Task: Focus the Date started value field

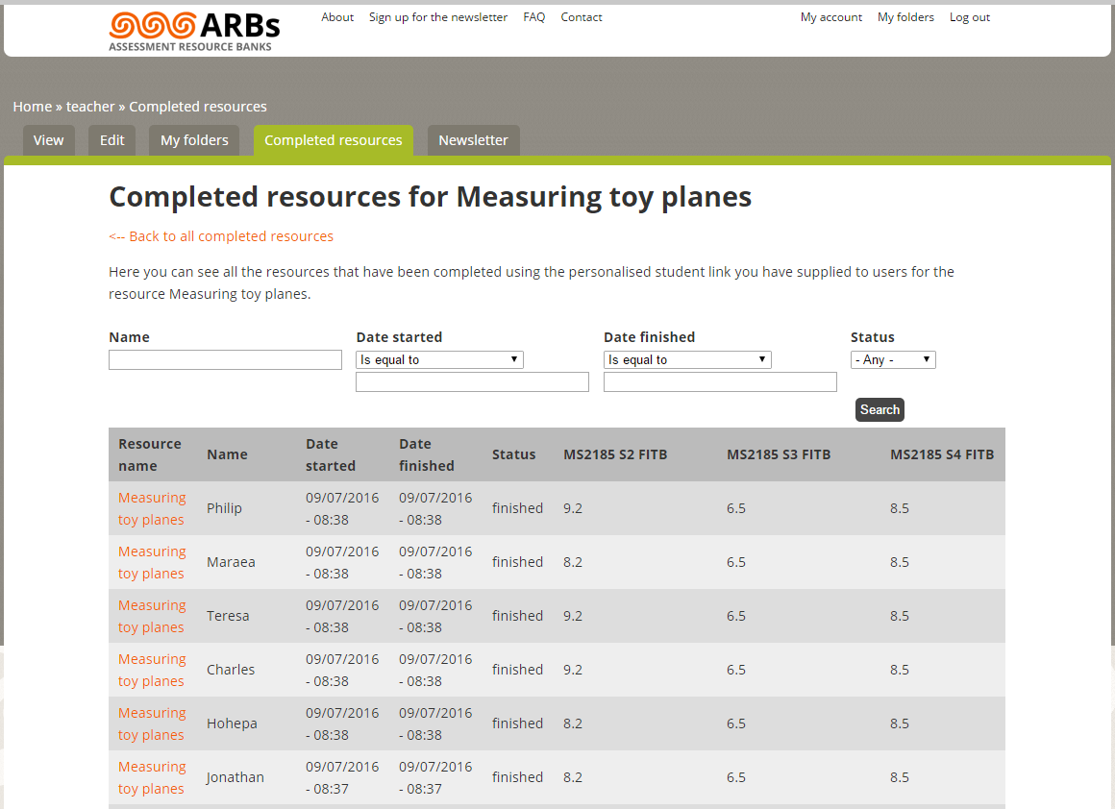Action: point(472,381)
